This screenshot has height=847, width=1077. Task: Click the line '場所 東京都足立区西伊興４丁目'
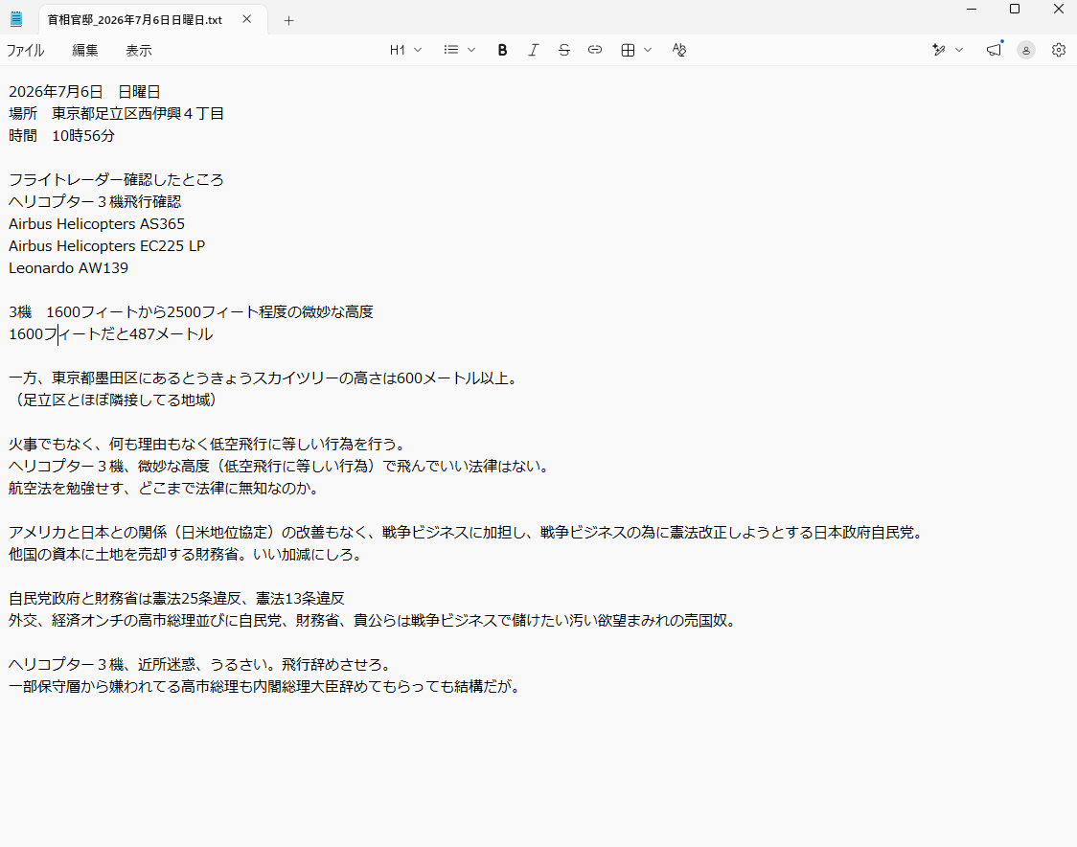(116, 114)
